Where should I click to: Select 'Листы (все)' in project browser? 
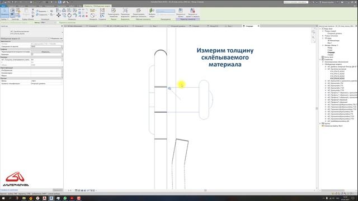(328, 57)
